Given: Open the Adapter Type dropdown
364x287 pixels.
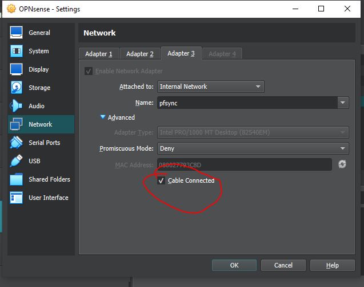Looking at the screenshot, I should pyautogui.click(x=253, y=132).
